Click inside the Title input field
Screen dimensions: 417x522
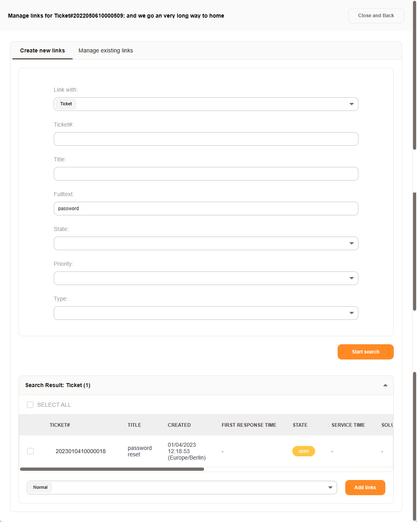pyautogui.click(x=206, y=173)
